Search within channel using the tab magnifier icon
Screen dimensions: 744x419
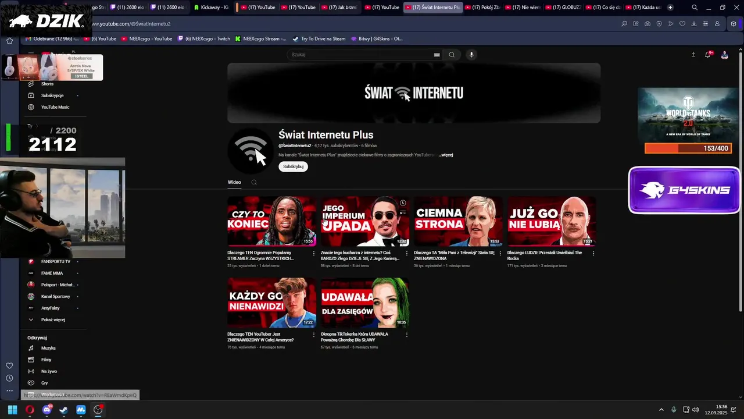[254, 182]
